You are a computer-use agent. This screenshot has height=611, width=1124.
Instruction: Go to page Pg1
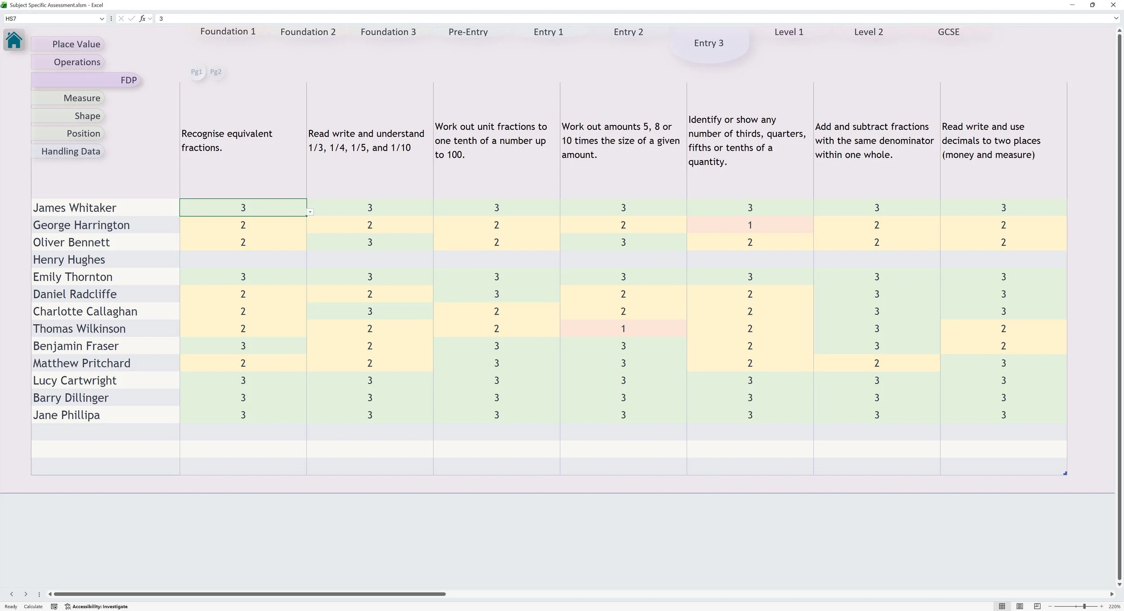click(x=197, y=71)
